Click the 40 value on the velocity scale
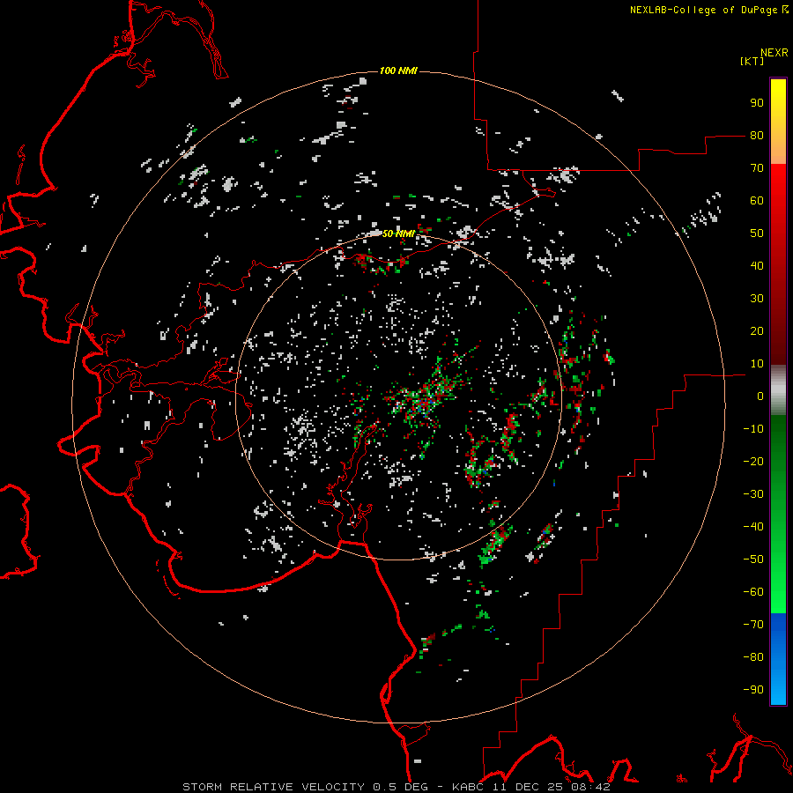 [x=757, y=266]
